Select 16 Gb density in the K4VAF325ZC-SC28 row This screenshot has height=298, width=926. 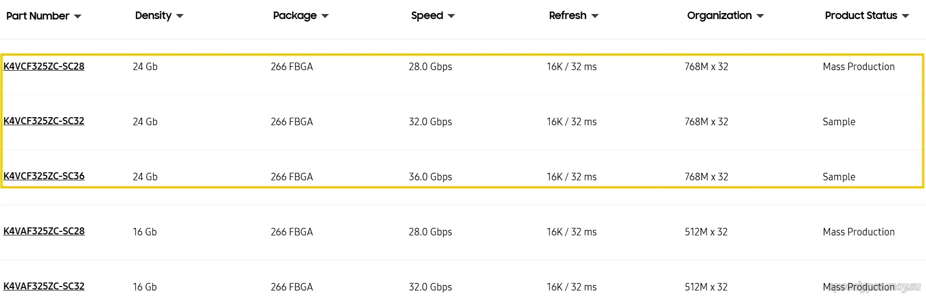coord(145,232)
